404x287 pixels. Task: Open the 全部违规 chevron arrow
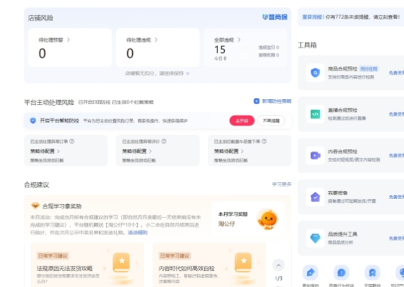click(239, 40)
